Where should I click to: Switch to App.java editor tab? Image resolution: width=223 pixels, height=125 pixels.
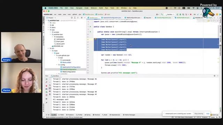tap(148, 18)
